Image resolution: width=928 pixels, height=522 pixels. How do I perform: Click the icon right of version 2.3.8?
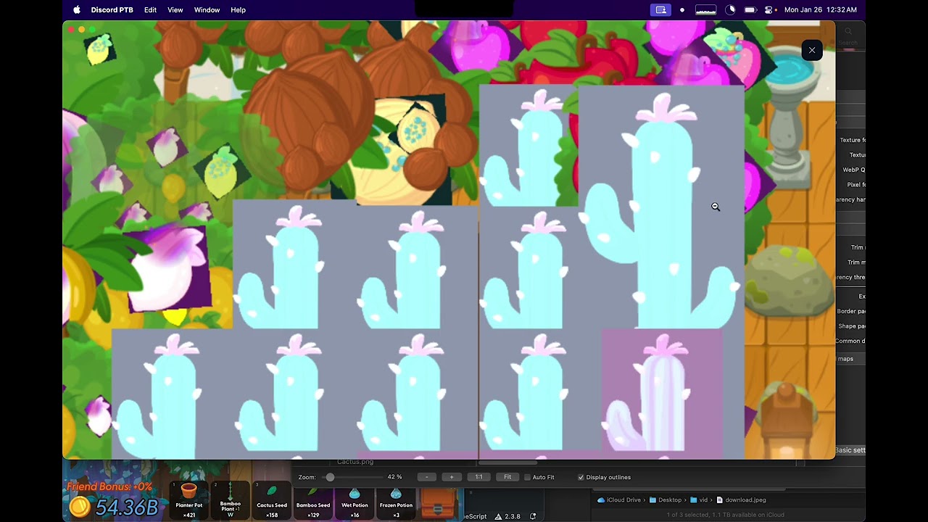[x=533, y=516]
